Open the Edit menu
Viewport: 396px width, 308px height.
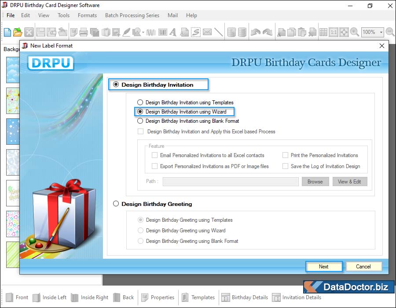coord(26,15)
